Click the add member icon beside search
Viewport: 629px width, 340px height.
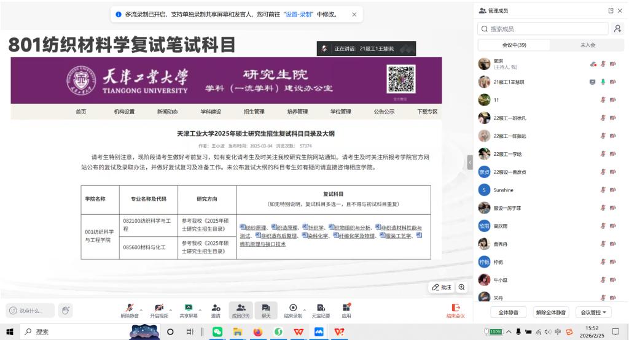[617, 29]
